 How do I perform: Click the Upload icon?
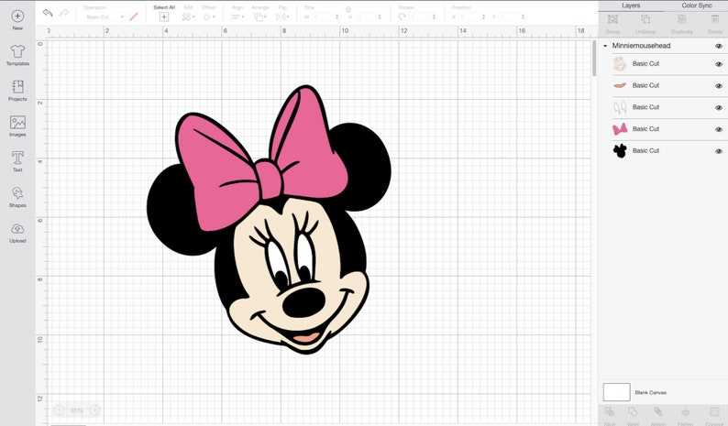pyautogui.click(x=17, y=229)
